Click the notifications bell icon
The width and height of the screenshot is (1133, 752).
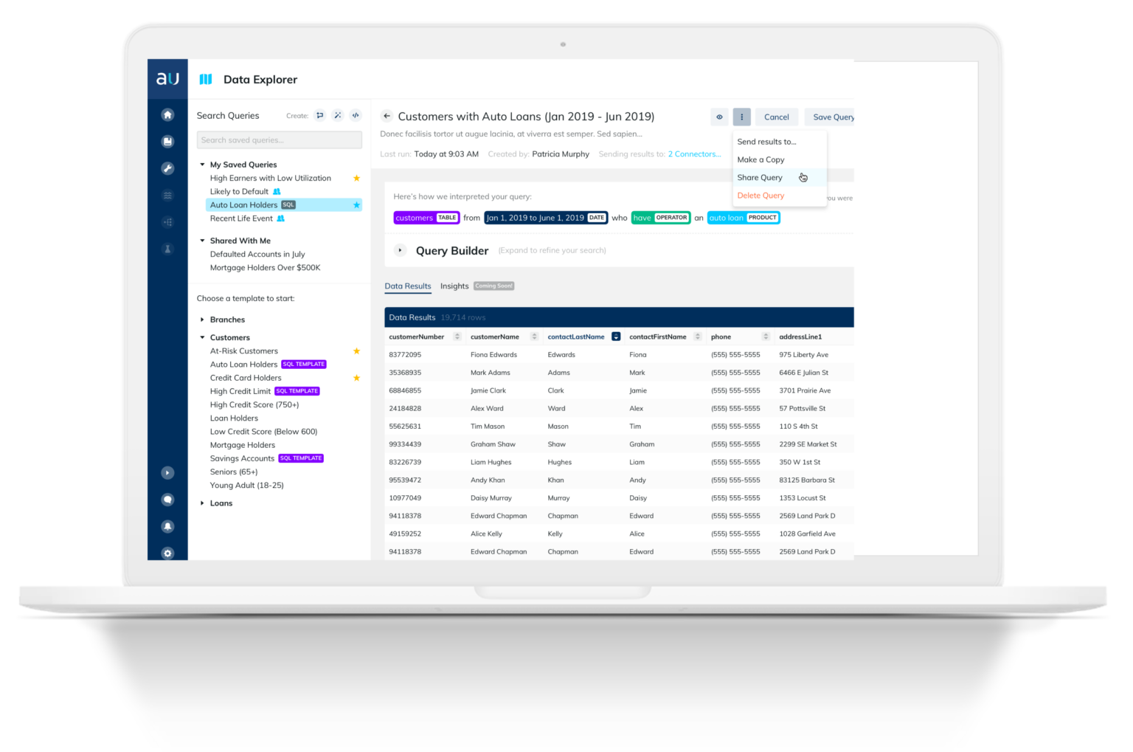167,526
